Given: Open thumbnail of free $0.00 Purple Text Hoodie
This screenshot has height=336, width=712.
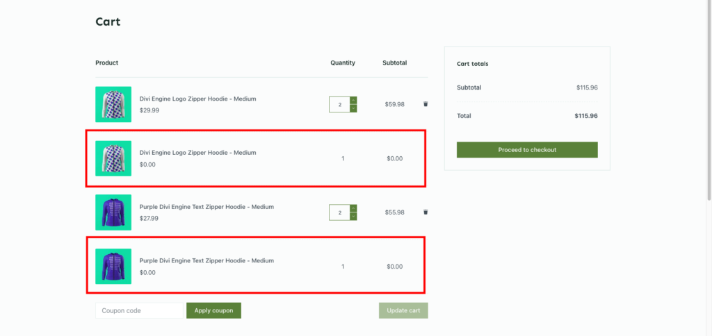Looking at the screenshot, I should (x=113, y=266).
